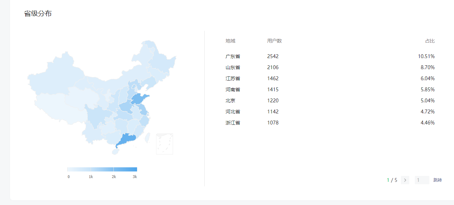
Task: Select the 河南省 row name
Action: pos(233,90)
